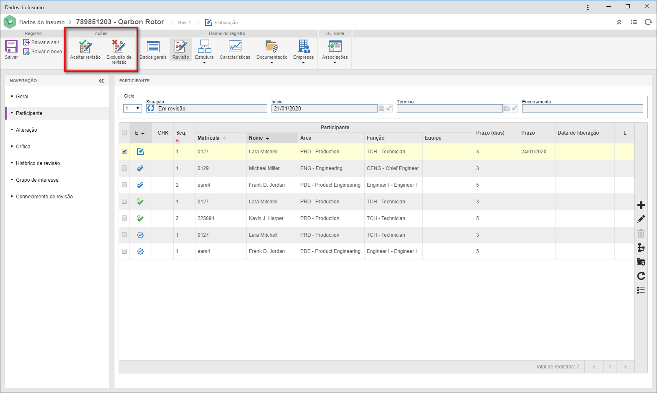Click status icon in Michael Miller row
The height and width of the screenshot is (393, 657).
point(140,168)
